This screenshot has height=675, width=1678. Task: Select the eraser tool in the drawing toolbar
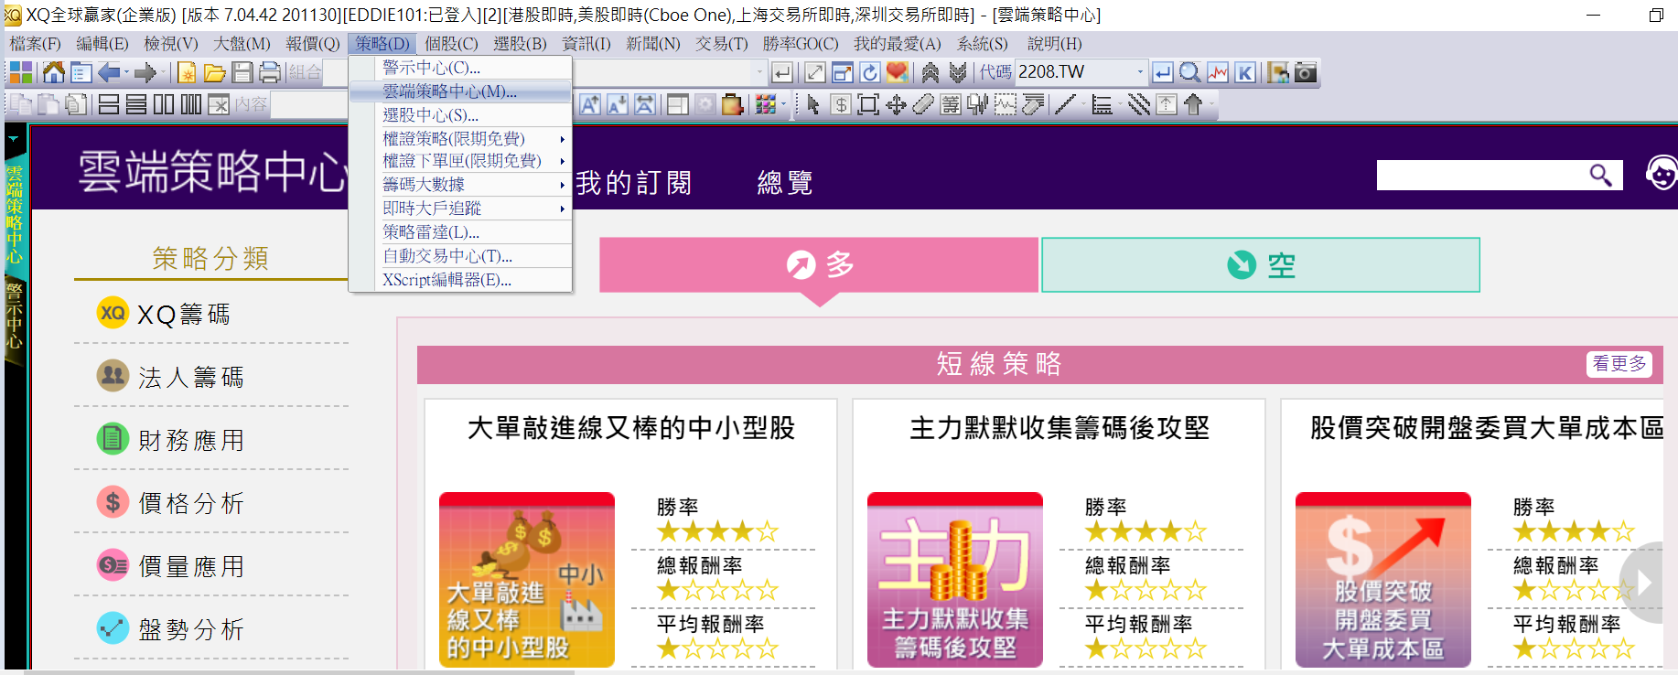click(x=923, y=104)
